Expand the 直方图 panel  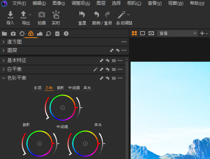(x=3, y=42)
